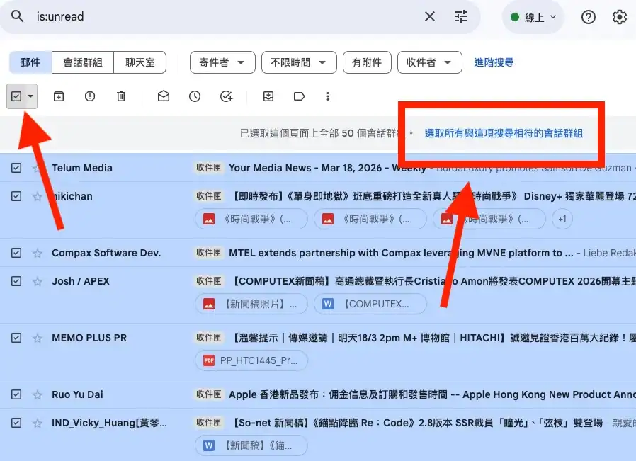Click the move to inbox icon
Screen dimensions: 636x461
coord(268,96)
